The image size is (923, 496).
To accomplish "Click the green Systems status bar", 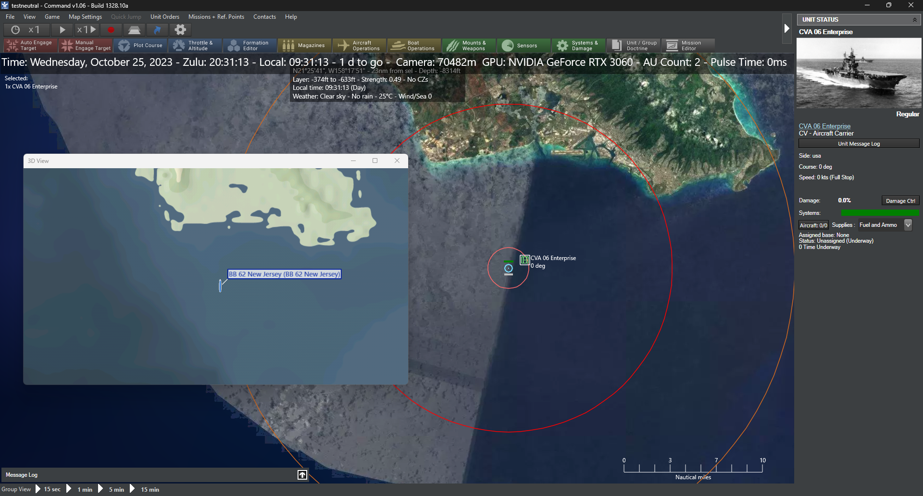I will pyautogui.click(x=880, y=213).
